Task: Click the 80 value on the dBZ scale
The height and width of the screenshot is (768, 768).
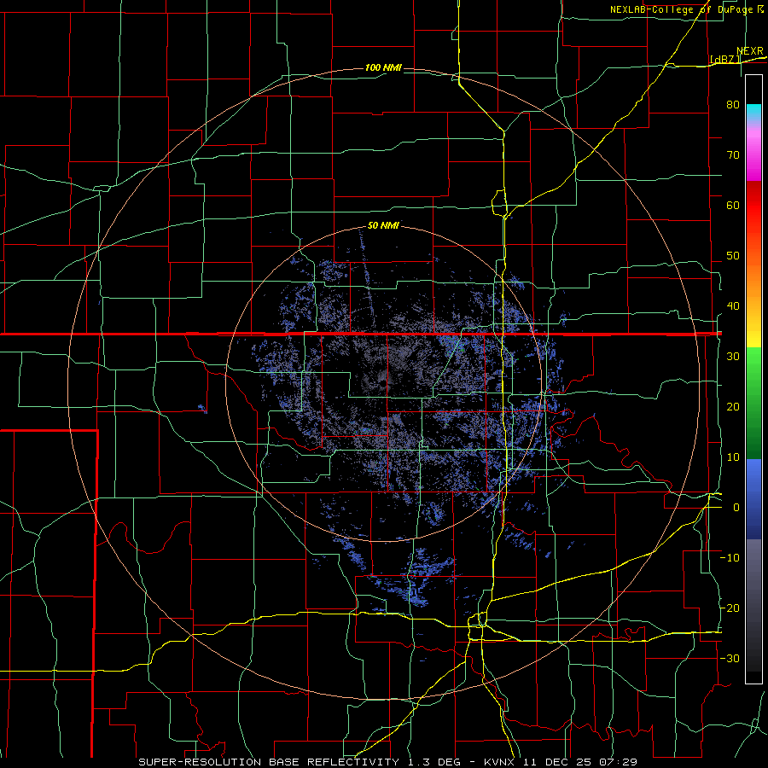Action: [733, 104]
